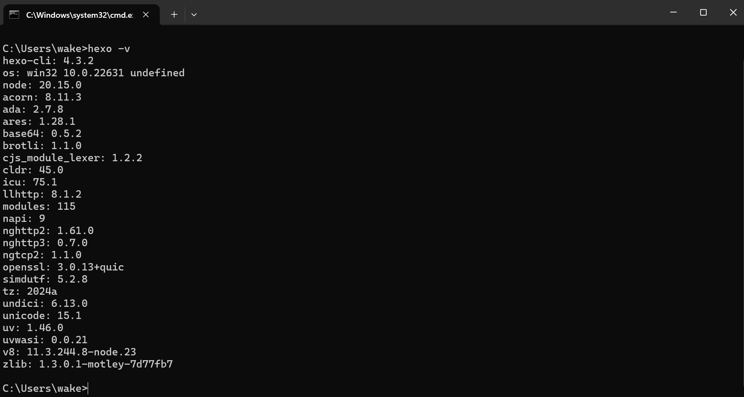
Task: Click the 'nghttp2: 1.61.0' line
Action: point(48,231)
